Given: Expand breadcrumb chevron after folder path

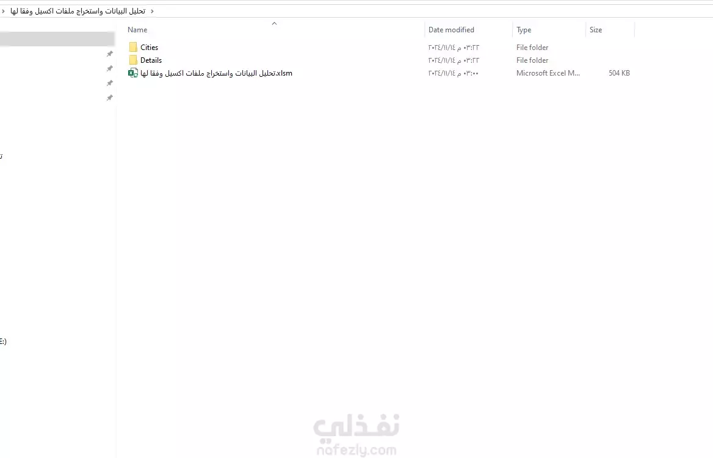Looking at the screenshot, I should pos(152,11).
